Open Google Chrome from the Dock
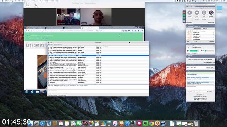Viewport: 227px width, 127px height. click(x=151, y=123)
